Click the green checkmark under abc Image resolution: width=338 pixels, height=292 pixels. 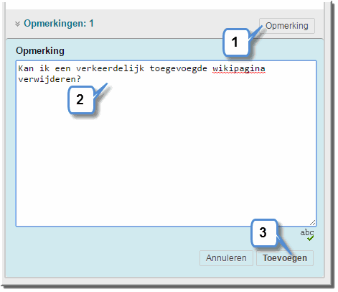(x=311, y=238)
